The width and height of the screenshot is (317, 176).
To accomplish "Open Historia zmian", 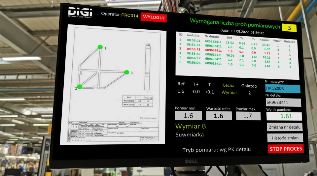I will (285, 138).
